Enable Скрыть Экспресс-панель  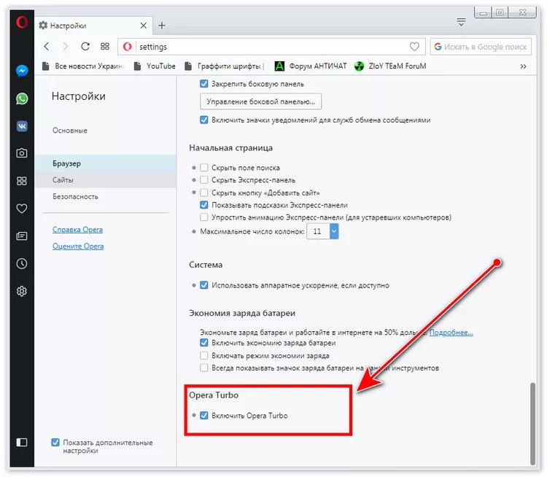(204, 179)
